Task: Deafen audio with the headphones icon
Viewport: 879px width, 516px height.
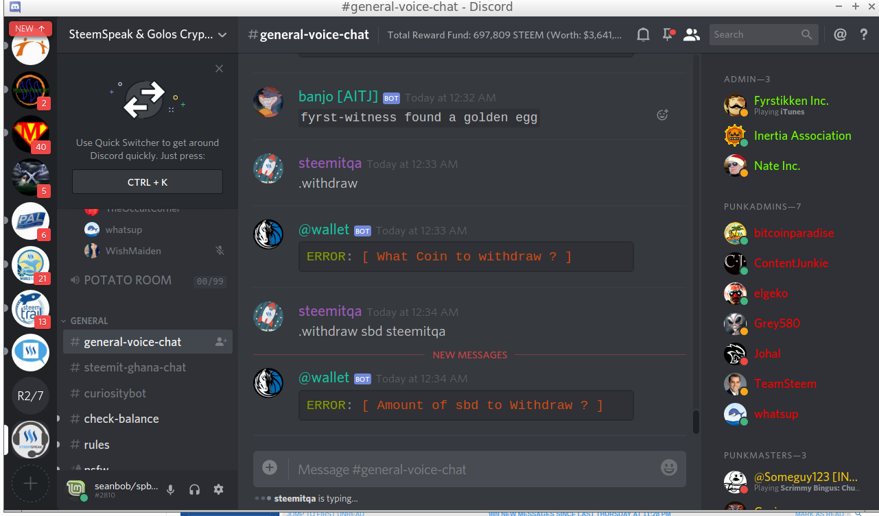Action: pyautogui.click(x=194, y=489)
